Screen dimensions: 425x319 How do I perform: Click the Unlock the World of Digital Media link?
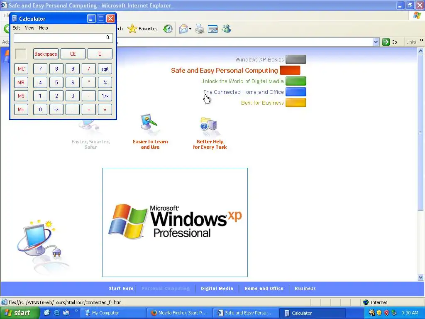click(242, 81)
